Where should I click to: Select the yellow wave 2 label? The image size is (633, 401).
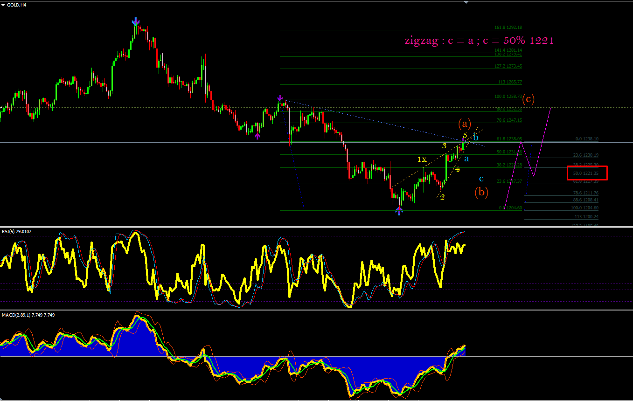pyautogui.click(x=442, y=197)
